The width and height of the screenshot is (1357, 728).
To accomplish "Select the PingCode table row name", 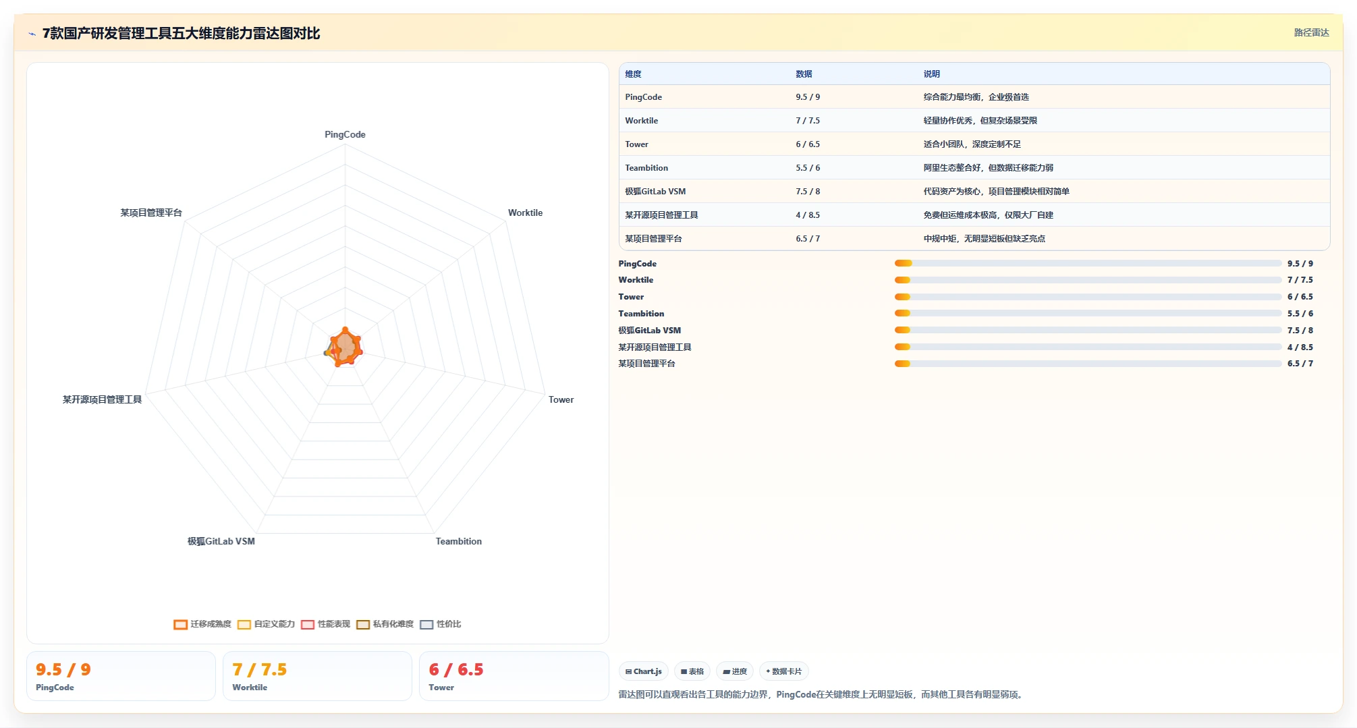I will point(643,97).
